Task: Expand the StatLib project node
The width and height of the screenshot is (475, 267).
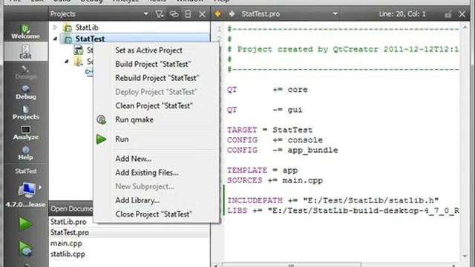Action: [x=55, y=27]
